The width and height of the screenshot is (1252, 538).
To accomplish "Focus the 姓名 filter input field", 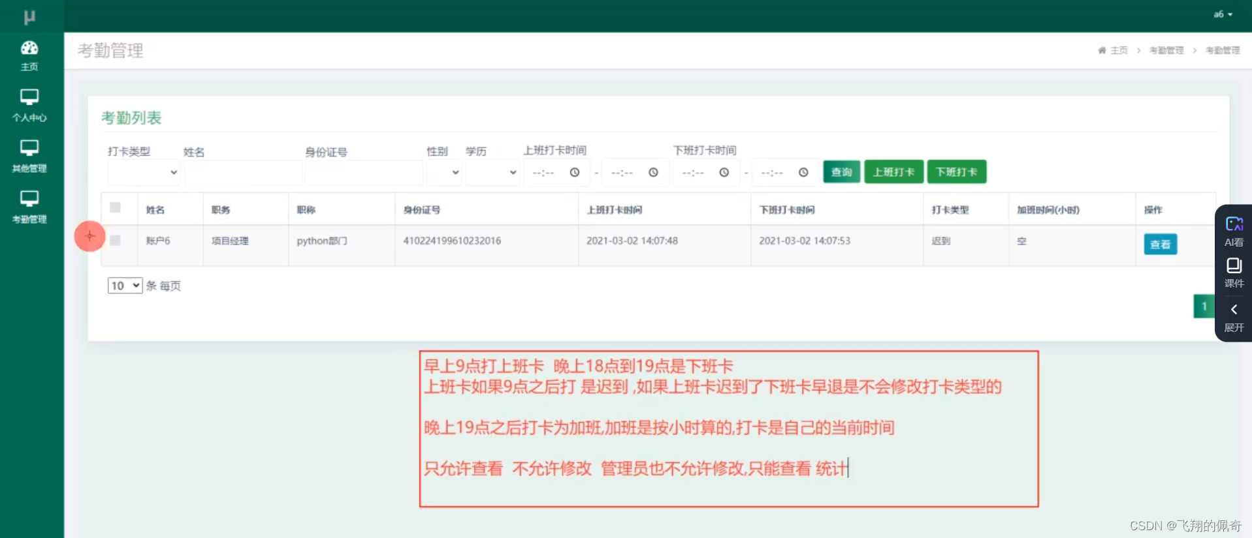I will (x=244, y=172).
